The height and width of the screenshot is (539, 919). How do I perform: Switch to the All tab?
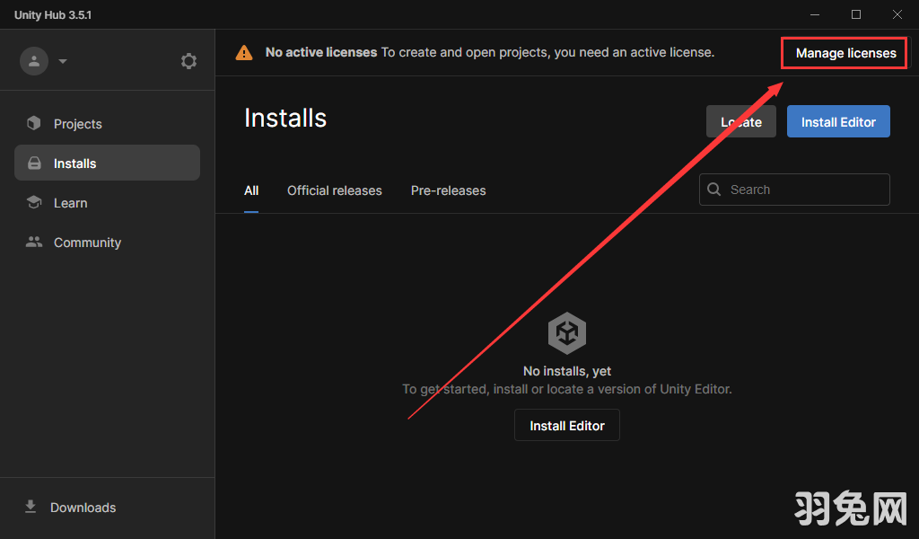(x=251, y=190)
